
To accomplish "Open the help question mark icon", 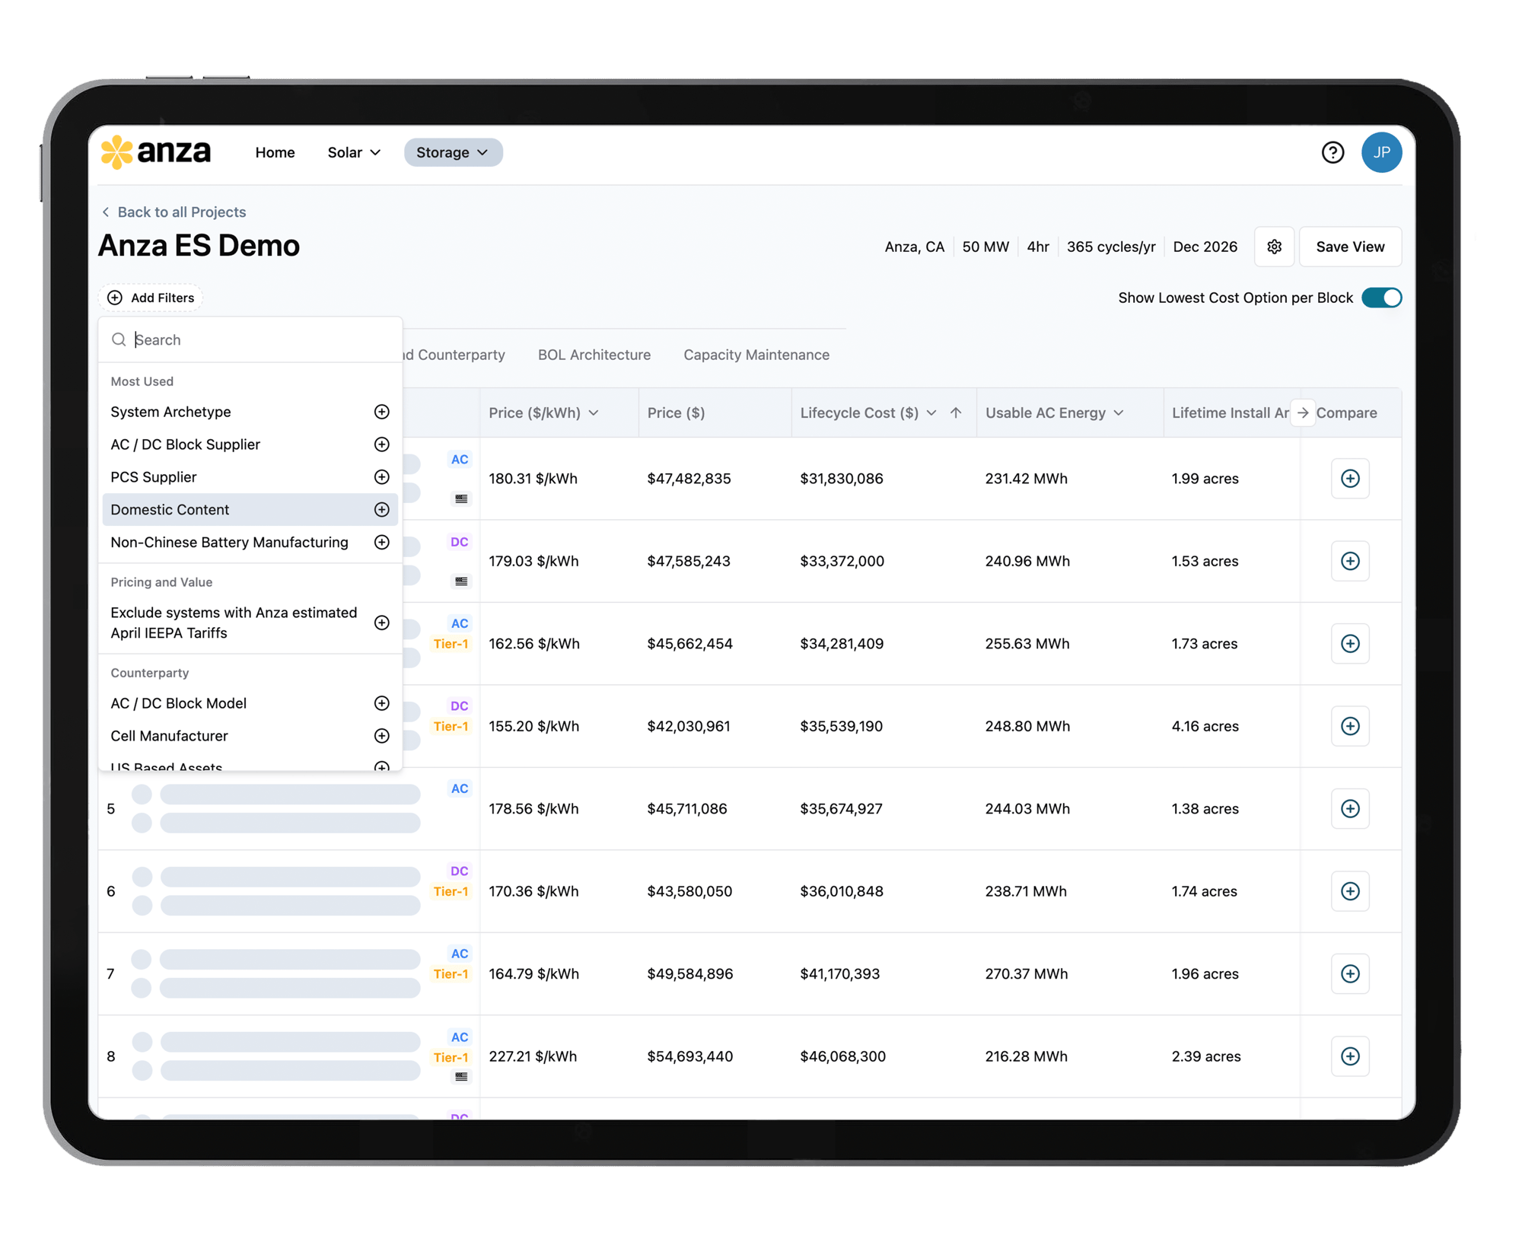I will point(1333,152).
